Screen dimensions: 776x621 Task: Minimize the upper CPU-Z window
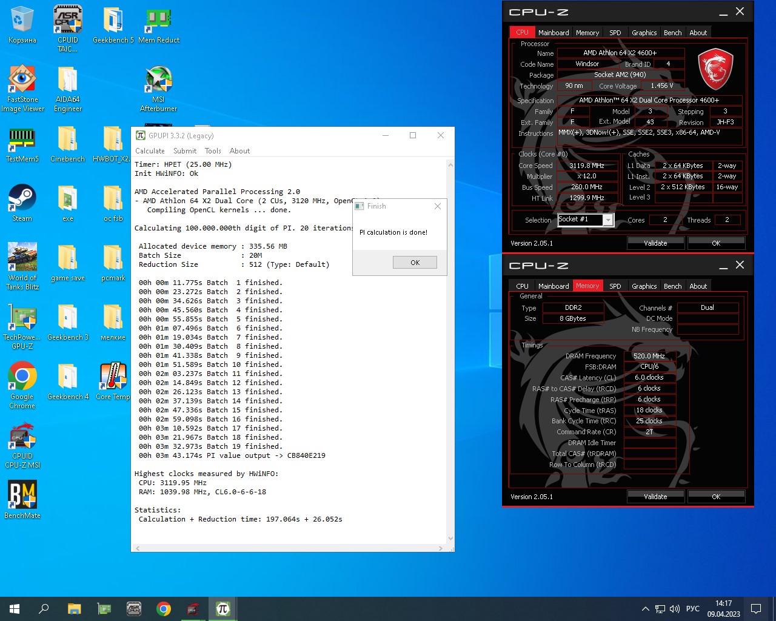[x=723, y=12]
